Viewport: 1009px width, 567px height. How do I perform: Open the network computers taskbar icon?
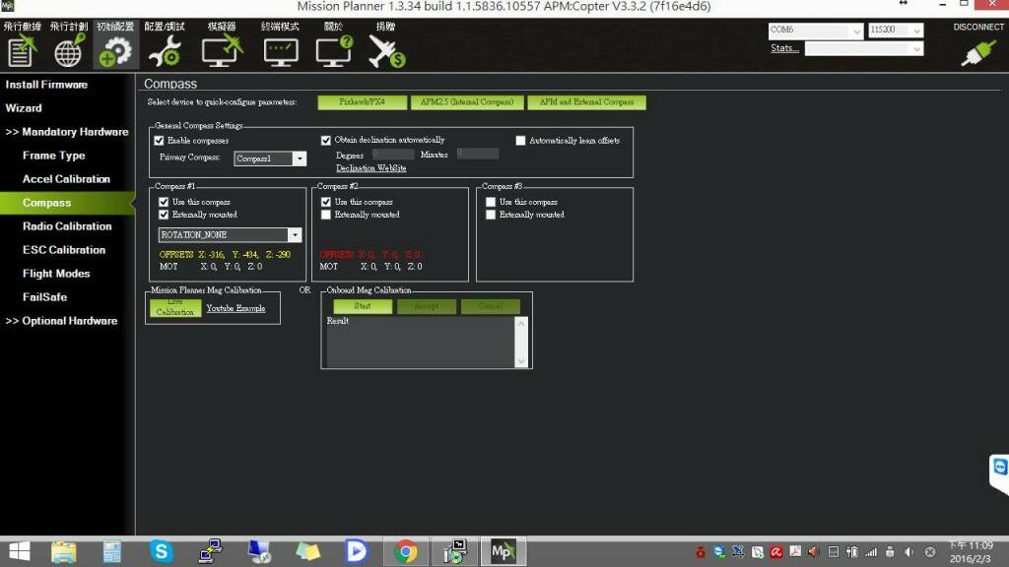pyautogui.click(x=210, y=551)
